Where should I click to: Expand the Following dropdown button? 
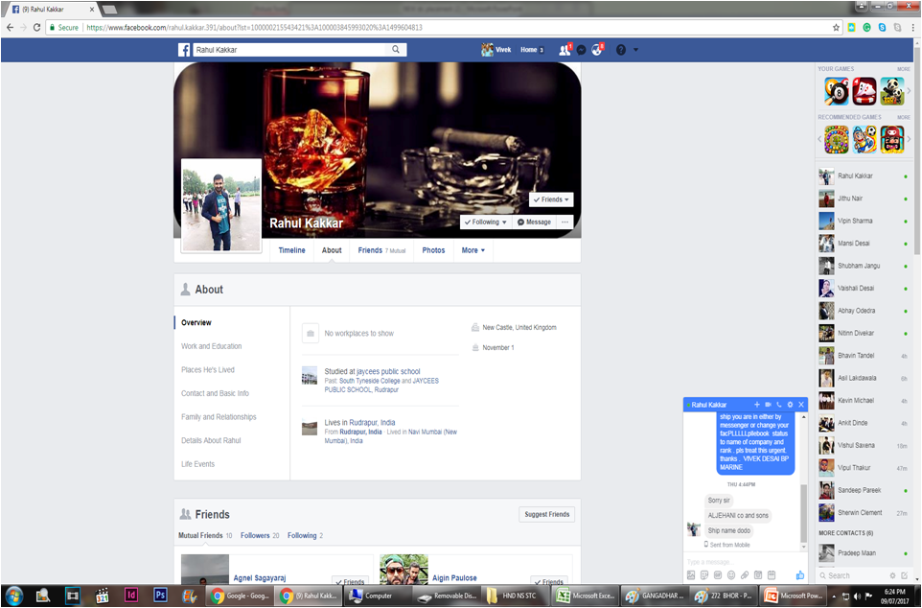pos(485,222)
